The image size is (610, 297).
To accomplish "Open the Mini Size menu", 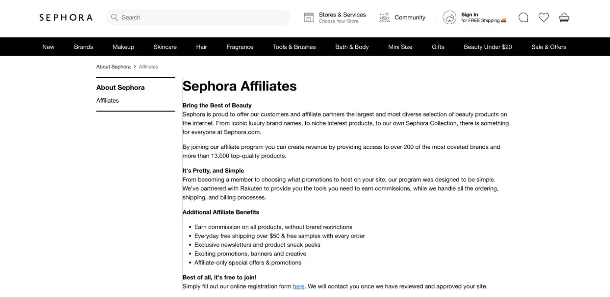I will click(x=400, y=47).
